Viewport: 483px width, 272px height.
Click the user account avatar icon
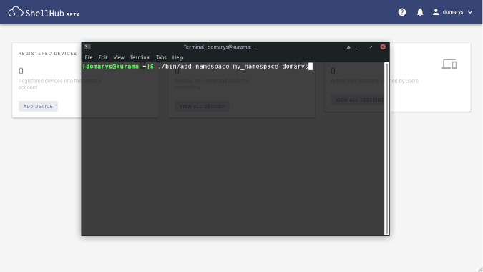[436, 12]
